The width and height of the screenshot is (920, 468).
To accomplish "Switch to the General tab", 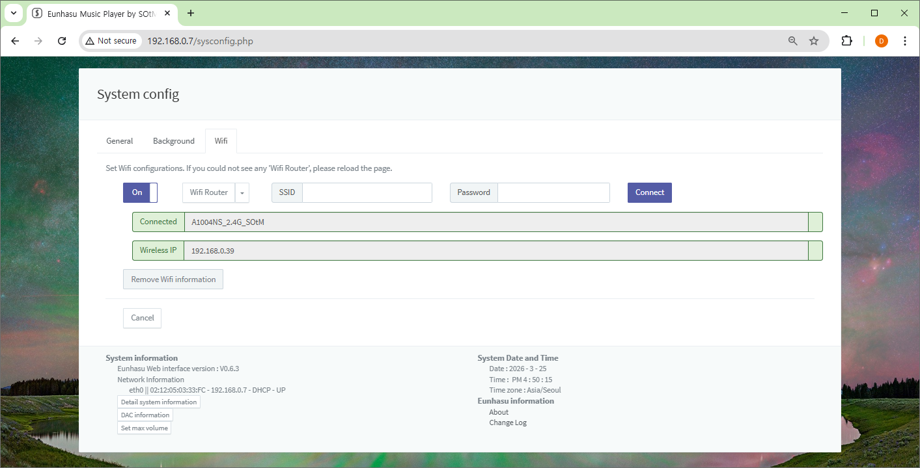I will tap(120, 141).
